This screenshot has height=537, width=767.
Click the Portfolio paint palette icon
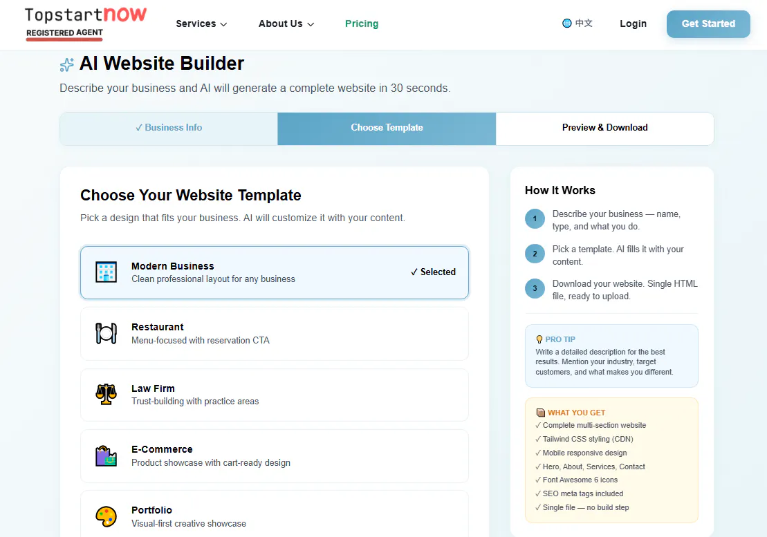(106, 516)
